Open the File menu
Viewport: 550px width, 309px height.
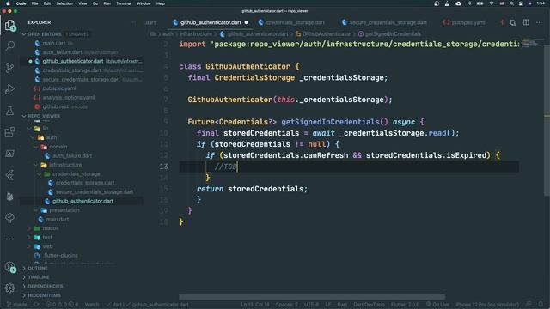click(x=34, y=3)
